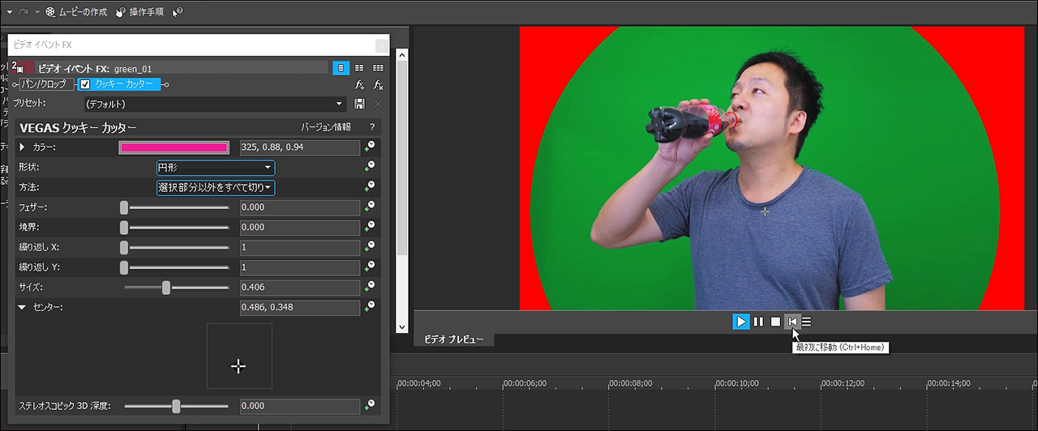Toggle animation for the ステレオスコピック 3D 深度 parameter
Screen dimensions: 1038x431
point(370,405)
